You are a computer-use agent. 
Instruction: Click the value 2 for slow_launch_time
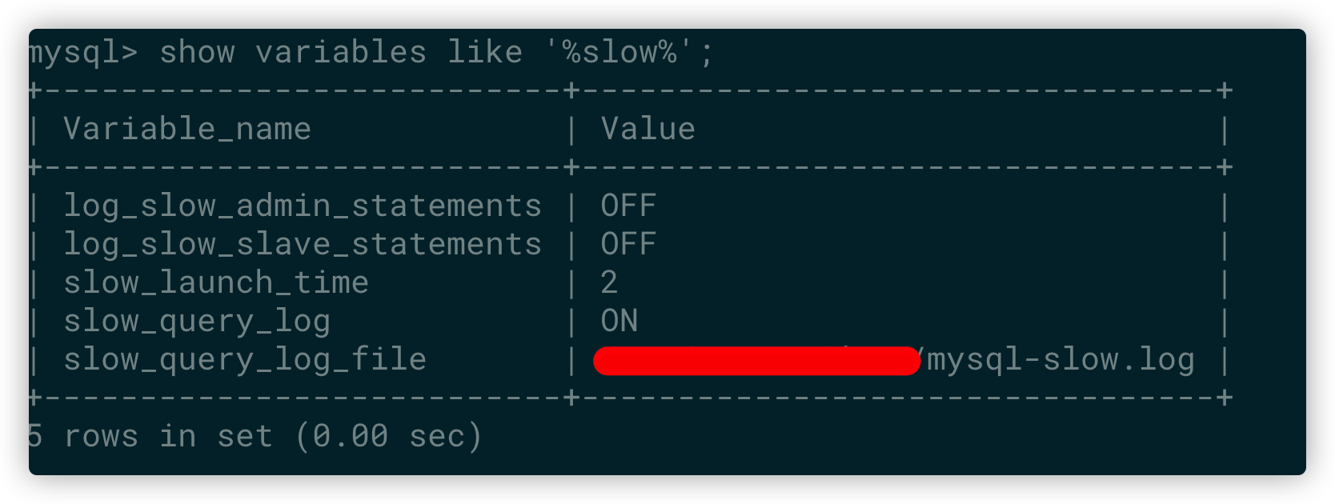(609, 282)
